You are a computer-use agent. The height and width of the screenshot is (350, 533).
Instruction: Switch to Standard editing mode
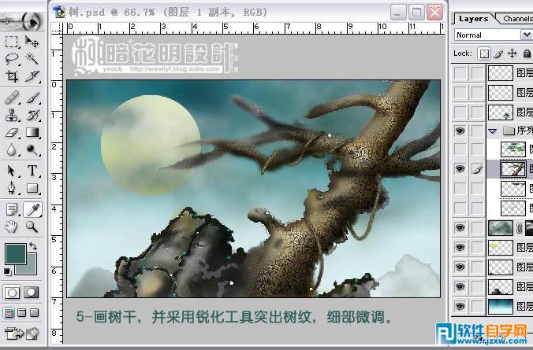(x=12, y=293)
